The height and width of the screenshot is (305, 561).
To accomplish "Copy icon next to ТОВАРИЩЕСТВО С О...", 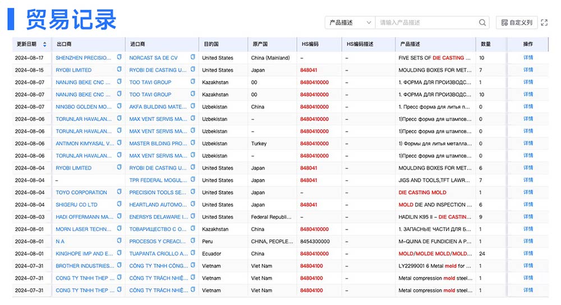I will (192, 228).
